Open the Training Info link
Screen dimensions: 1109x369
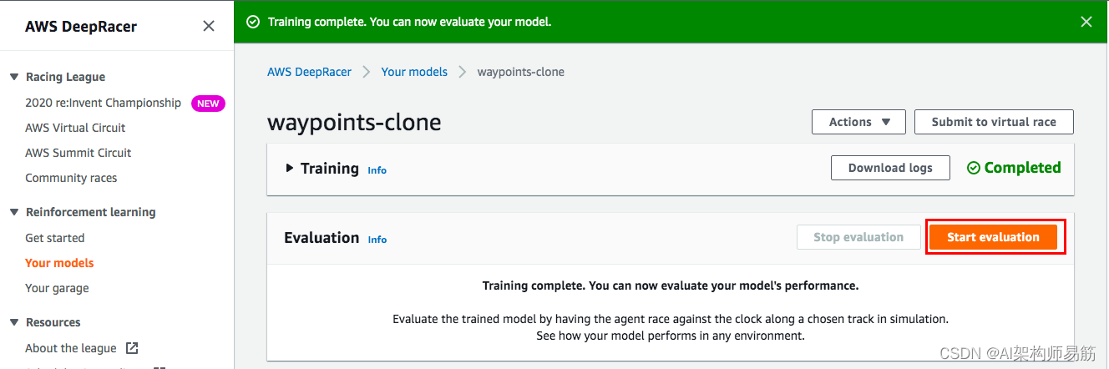(377, 170)
